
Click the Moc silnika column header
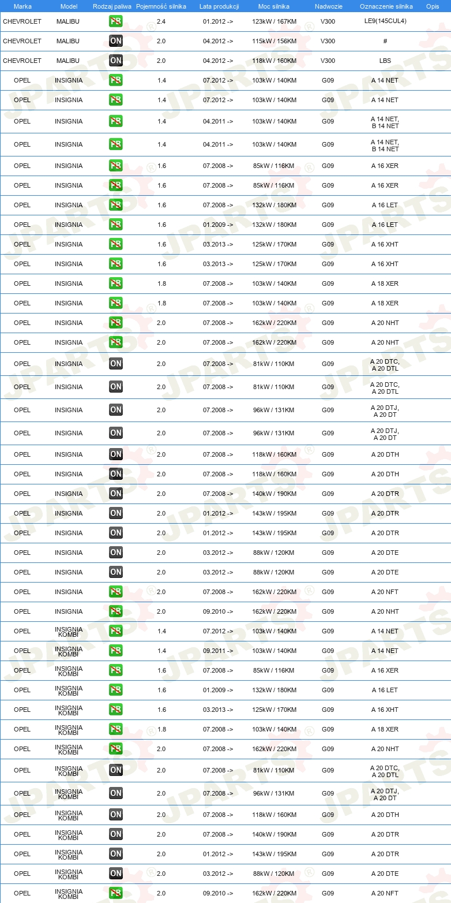(275, 6)
